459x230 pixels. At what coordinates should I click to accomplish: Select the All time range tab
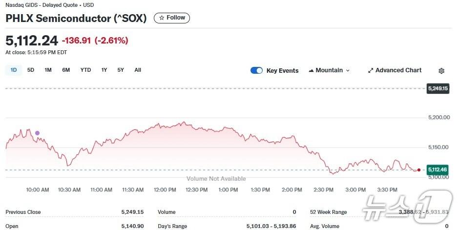coord(138,70)
